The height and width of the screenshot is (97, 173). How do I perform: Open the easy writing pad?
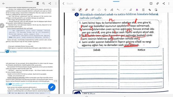point(143,10)
